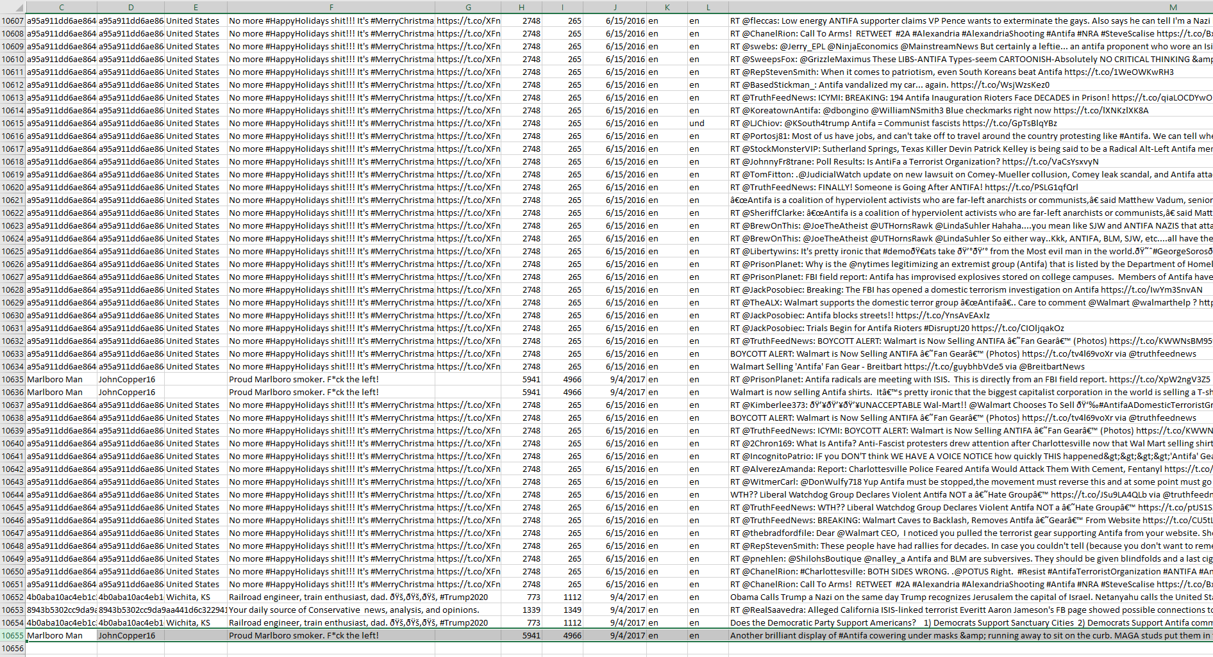This screenshot has width=1213, height=657.
Task: Select column F header
Action: click(331, 7)
